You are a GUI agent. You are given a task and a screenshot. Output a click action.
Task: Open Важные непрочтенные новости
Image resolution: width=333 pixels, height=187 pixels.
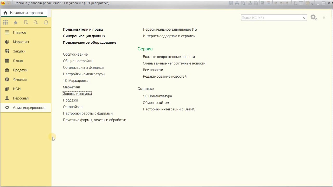click(x=169, y=57)
